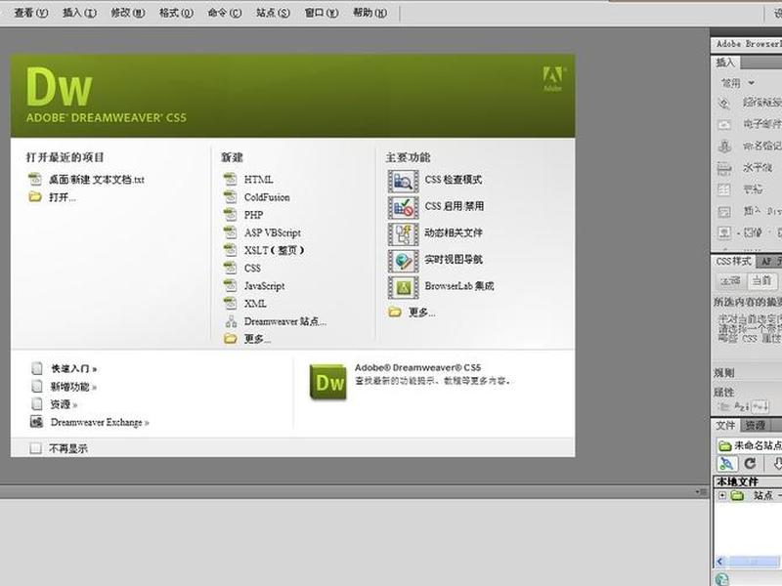Check the 不再显示 checkbox
Viewport: 782px width, 586px height.
(35, 448)
